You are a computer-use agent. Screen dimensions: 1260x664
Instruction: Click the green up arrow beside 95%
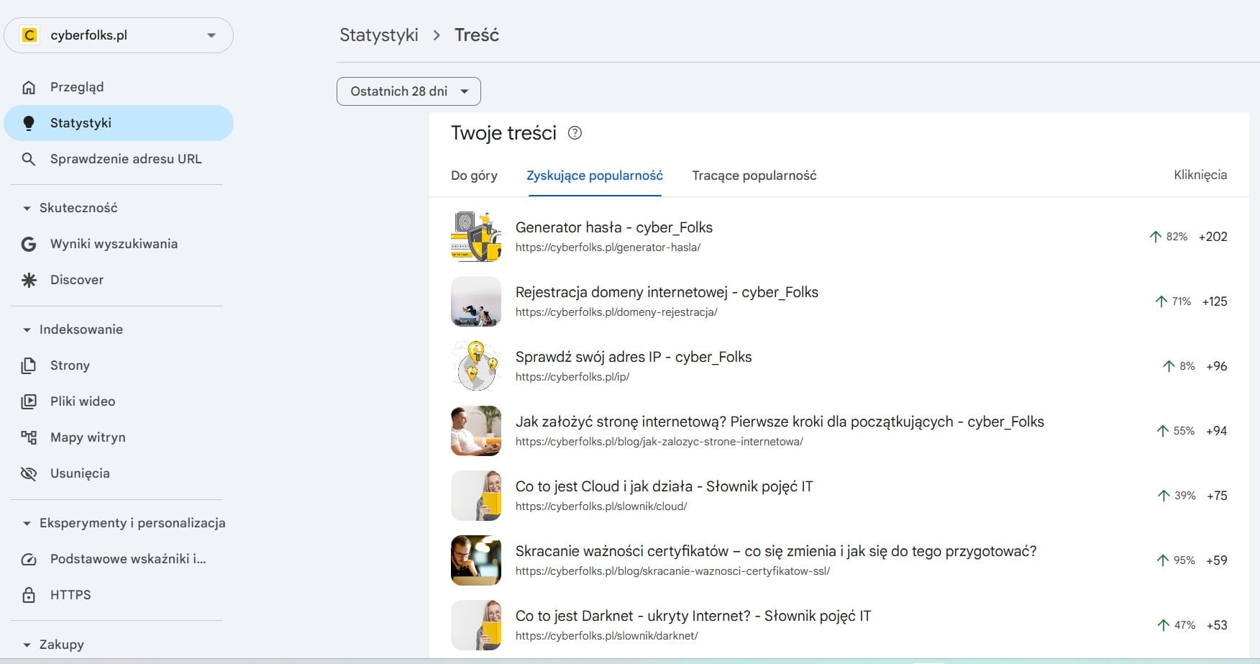click(1163, 560)
